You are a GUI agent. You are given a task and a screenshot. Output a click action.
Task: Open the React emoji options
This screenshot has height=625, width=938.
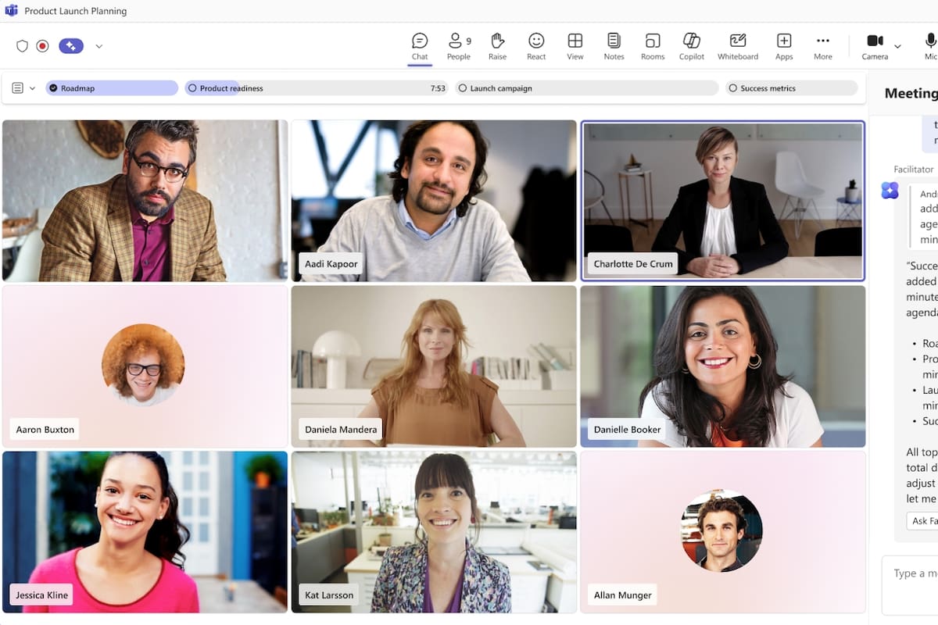(x=536, y=46)
